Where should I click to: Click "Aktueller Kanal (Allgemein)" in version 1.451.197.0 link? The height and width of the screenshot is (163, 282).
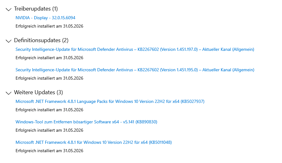pyautogui.click(x=228, y=50)
